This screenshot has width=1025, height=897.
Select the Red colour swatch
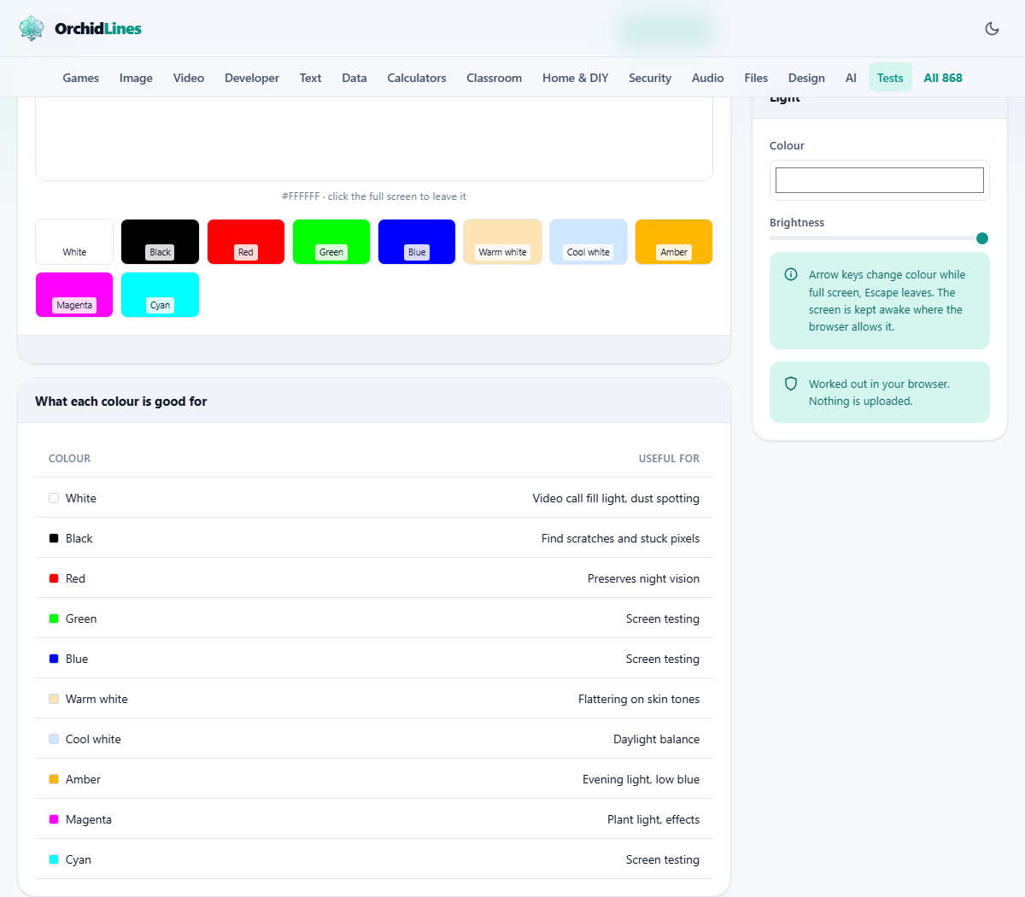click(x=246, y=242)
